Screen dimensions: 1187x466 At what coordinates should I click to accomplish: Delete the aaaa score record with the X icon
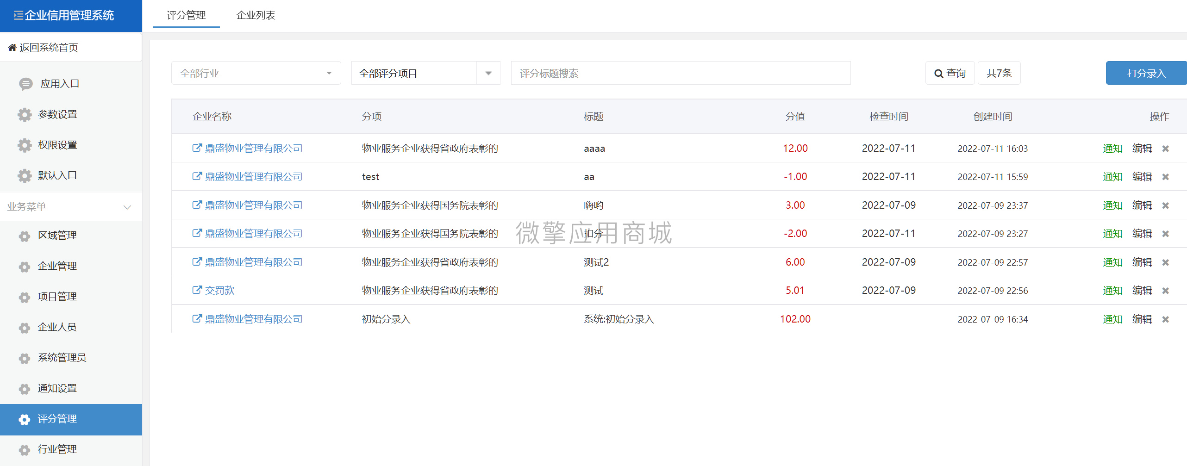[1166, 149]
